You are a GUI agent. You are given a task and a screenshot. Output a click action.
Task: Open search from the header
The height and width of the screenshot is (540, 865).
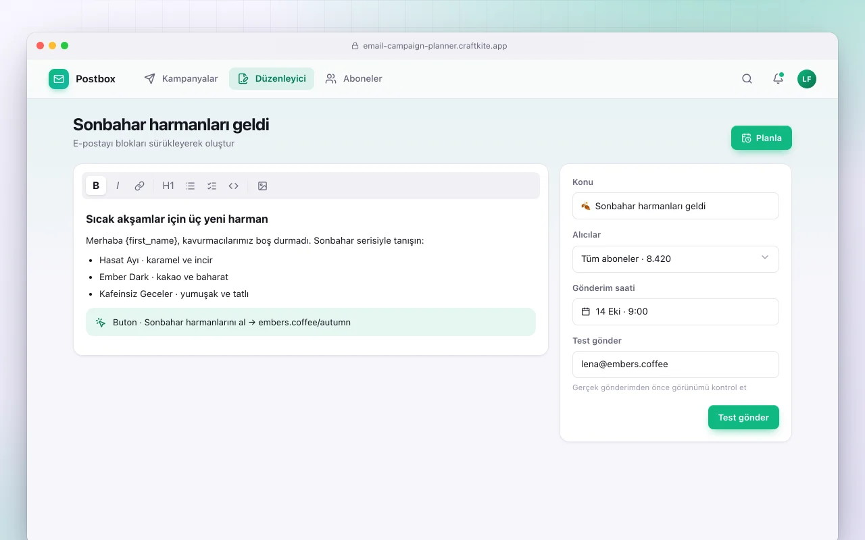(747, 78)
